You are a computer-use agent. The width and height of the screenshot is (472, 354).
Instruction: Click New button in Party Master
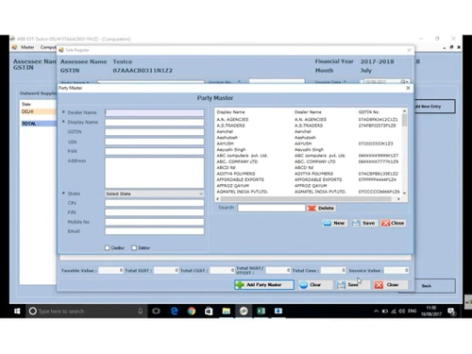(x=335, y=223)
